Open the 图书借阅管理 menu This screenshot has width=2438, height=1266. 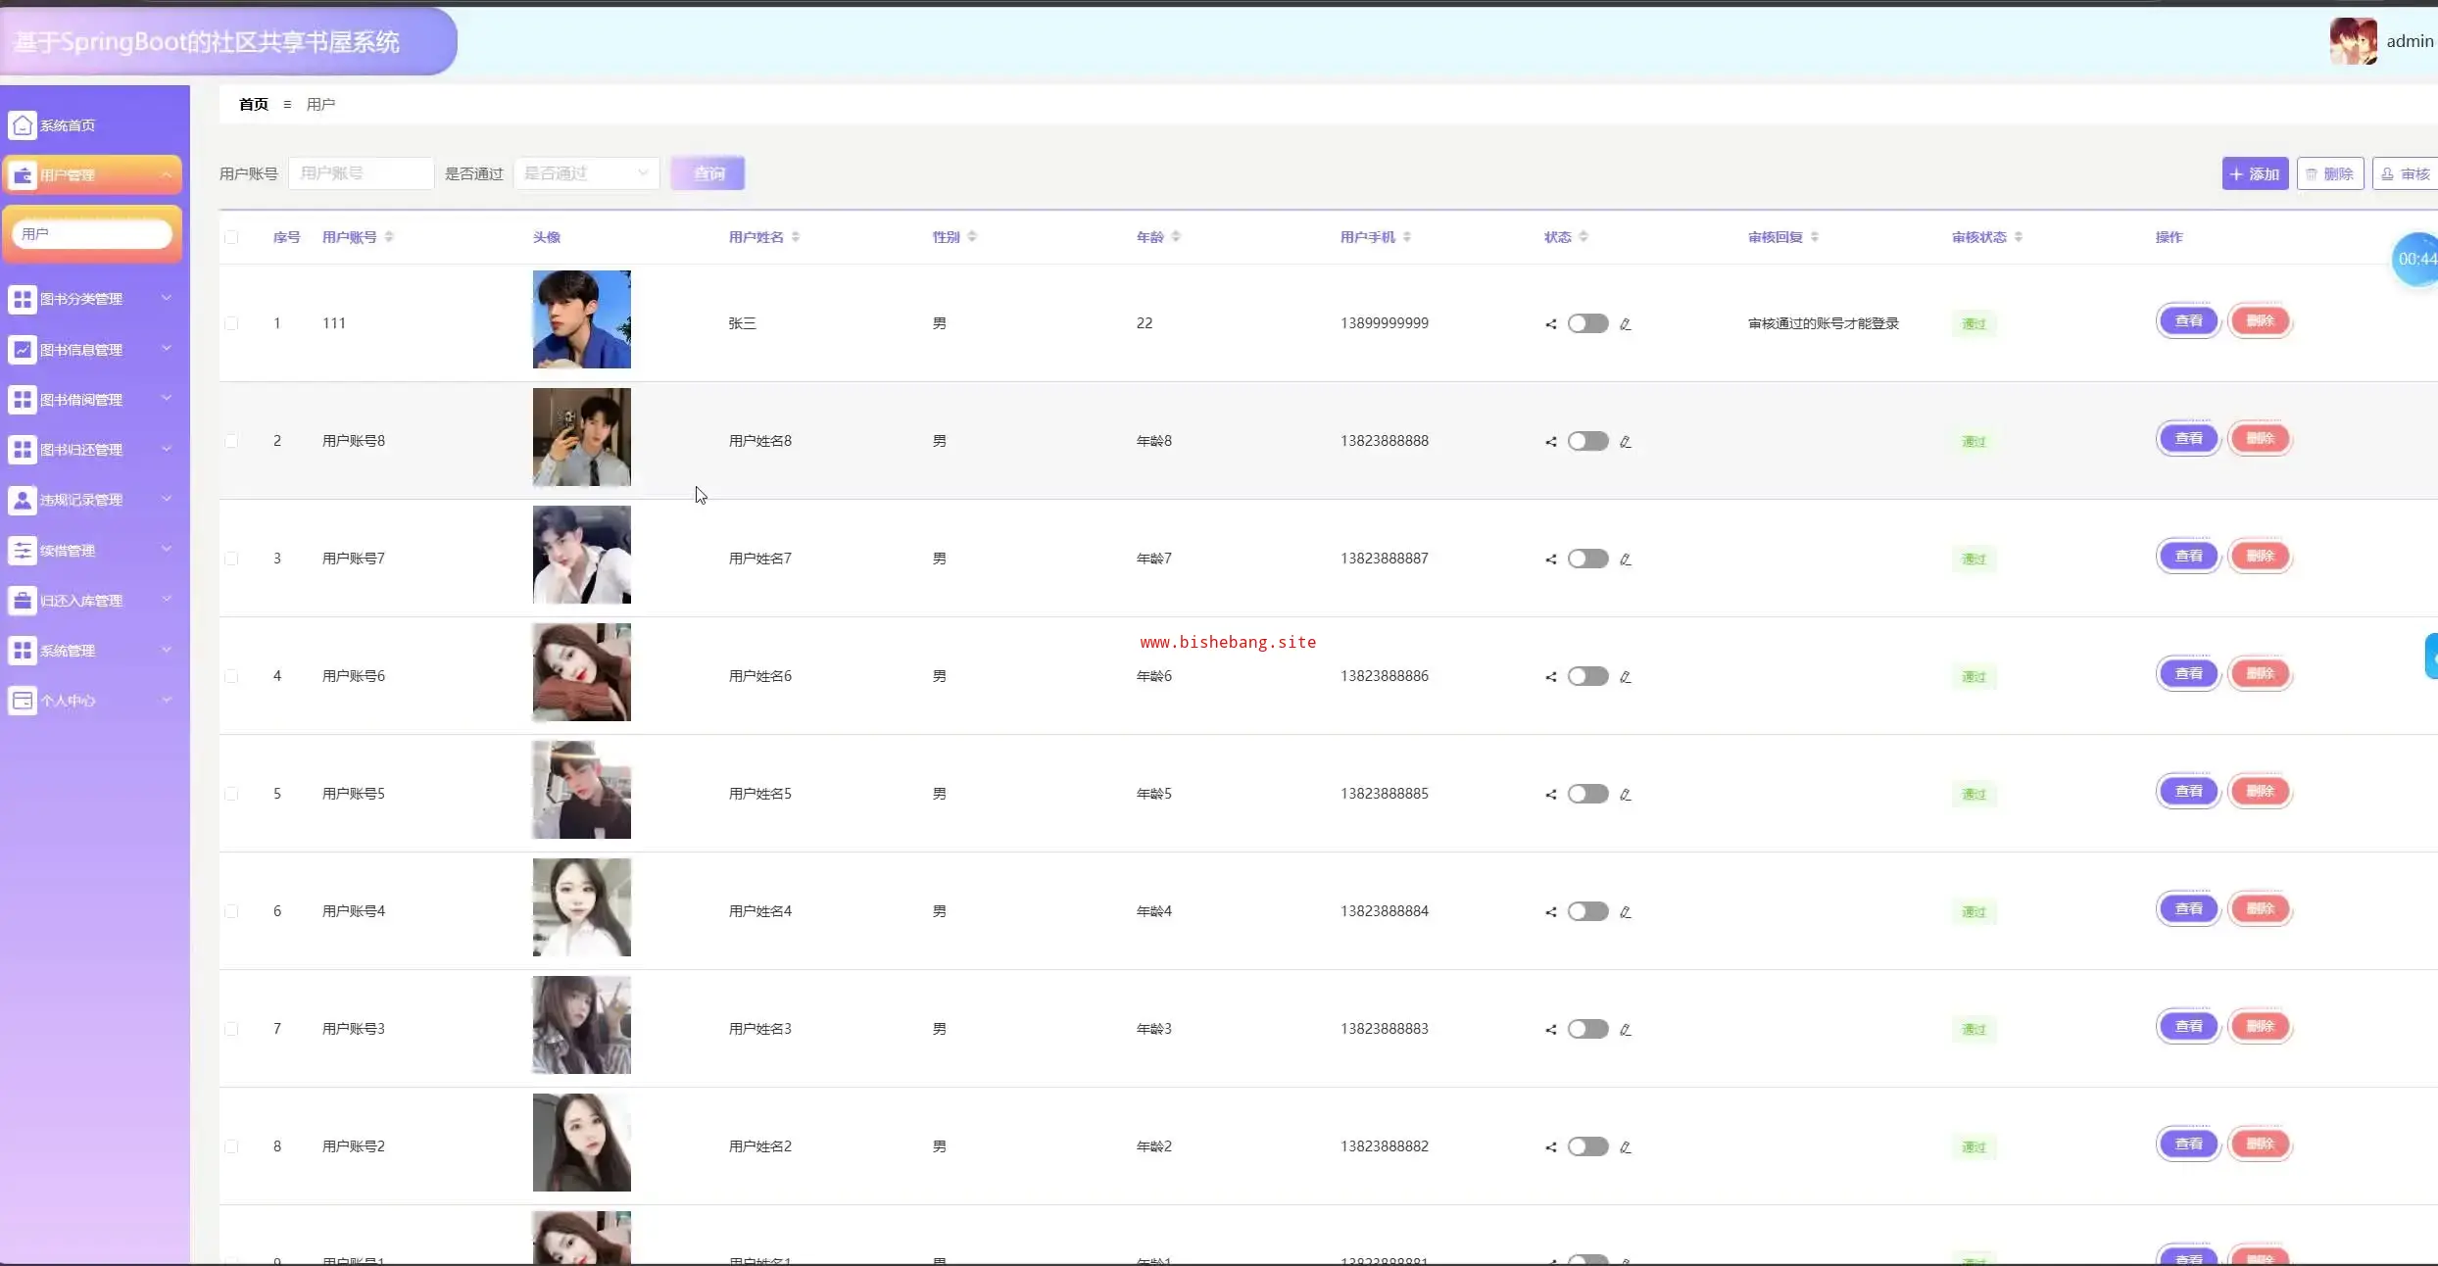[x=93, y=400]
